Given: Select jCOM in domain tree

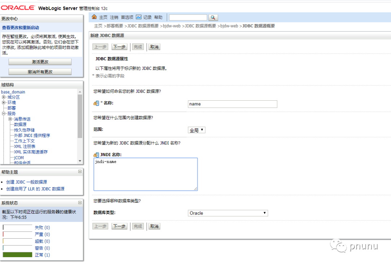Looking at the screenshot, I should [19, 158].
